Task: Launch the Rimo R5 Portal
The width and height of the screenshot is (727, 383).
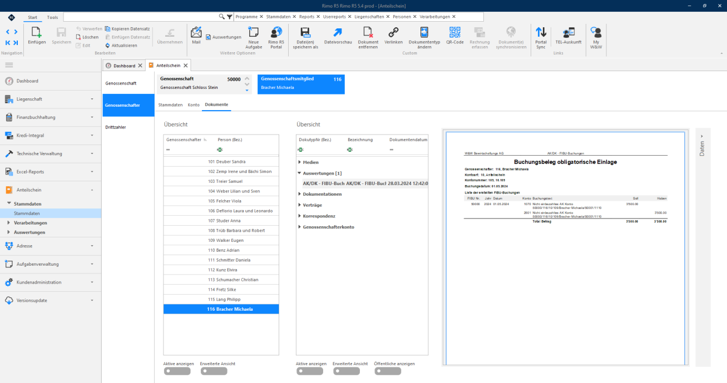Action: [x=276, y=37]
